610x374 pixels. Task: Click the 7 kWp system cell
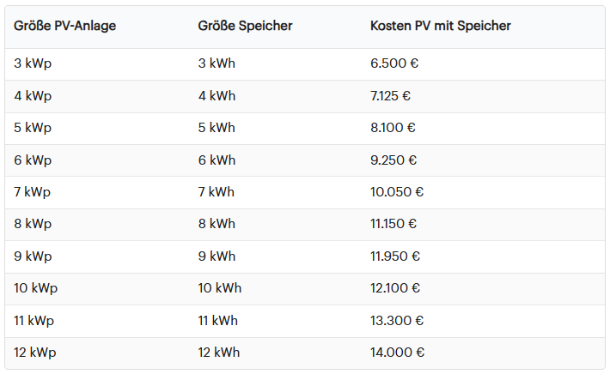[33, 192]
